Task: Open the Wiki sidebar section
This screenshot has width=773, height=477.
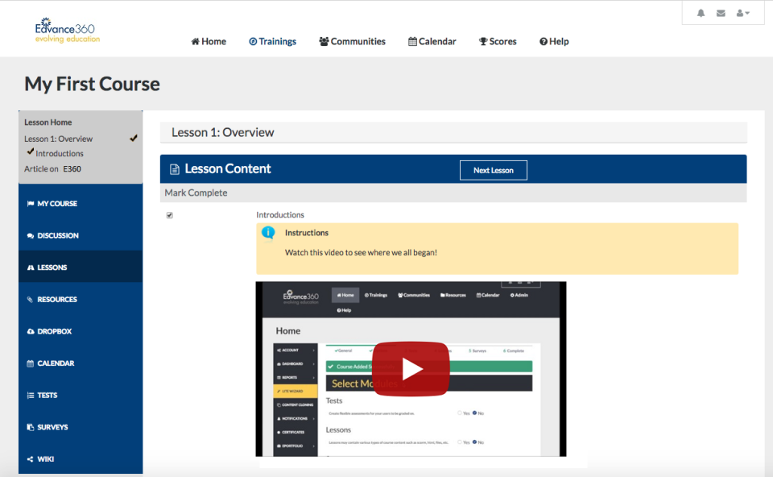Action: [x=81, y=458]
